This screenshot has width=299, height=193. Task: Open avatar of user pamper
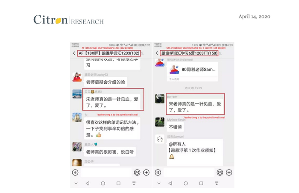(x=160, y=99)
